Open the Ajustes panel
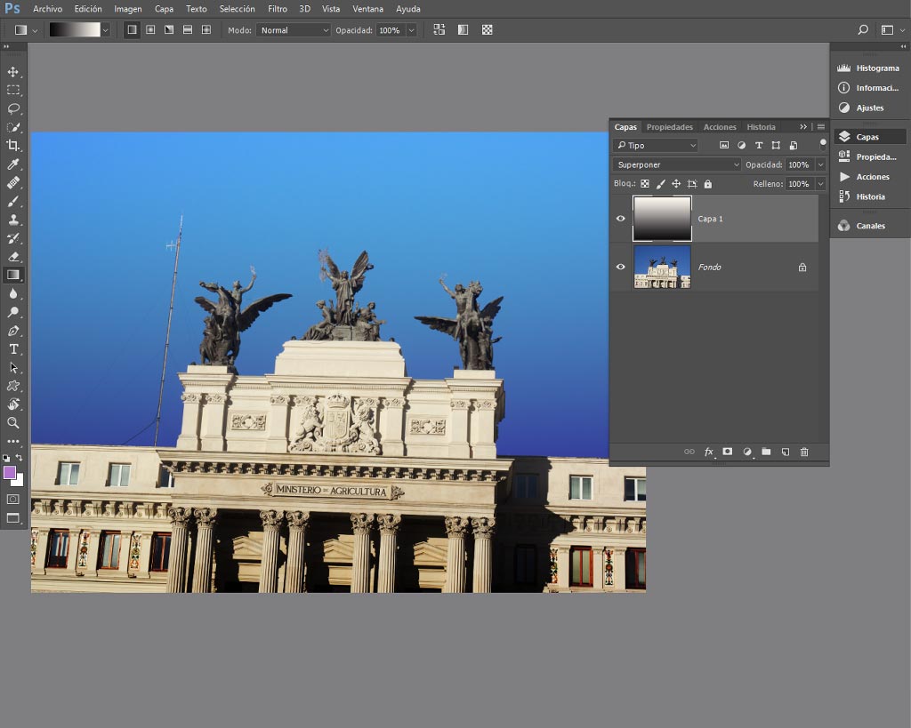Screen dimensions: 911x728 tap(869, 108)
